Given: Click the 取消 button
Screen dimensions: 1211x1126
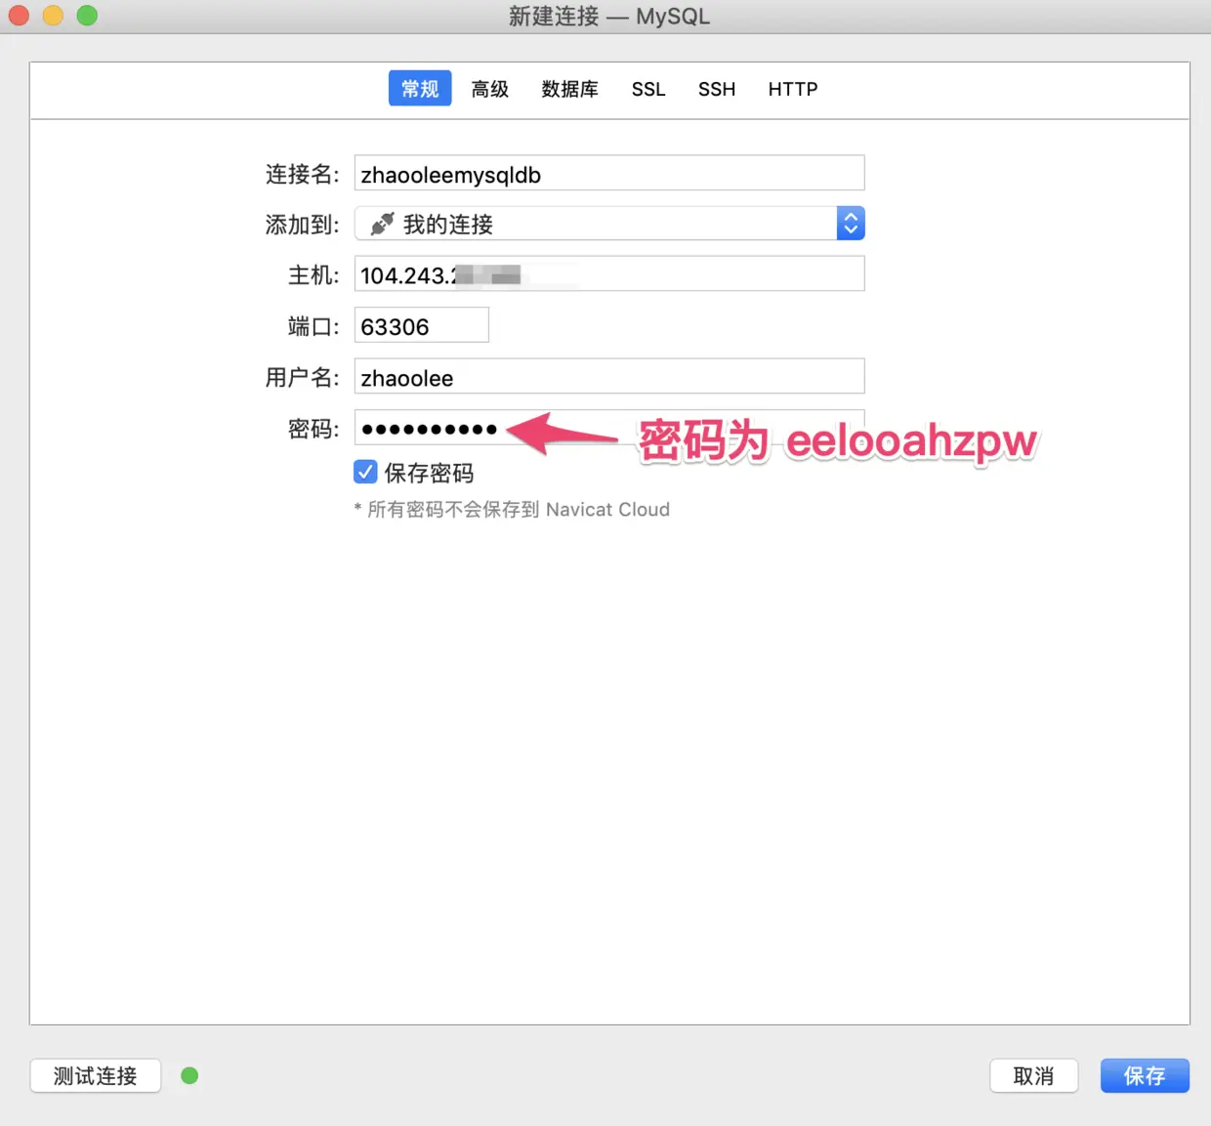Looking at the screenshot, I should [x=1034, y=1075].
